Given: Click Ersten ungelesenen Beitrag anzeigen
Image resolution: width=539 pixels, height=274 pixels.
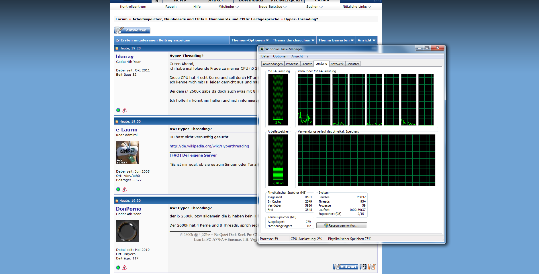Looking at the screenshot, I should point(155,40).
